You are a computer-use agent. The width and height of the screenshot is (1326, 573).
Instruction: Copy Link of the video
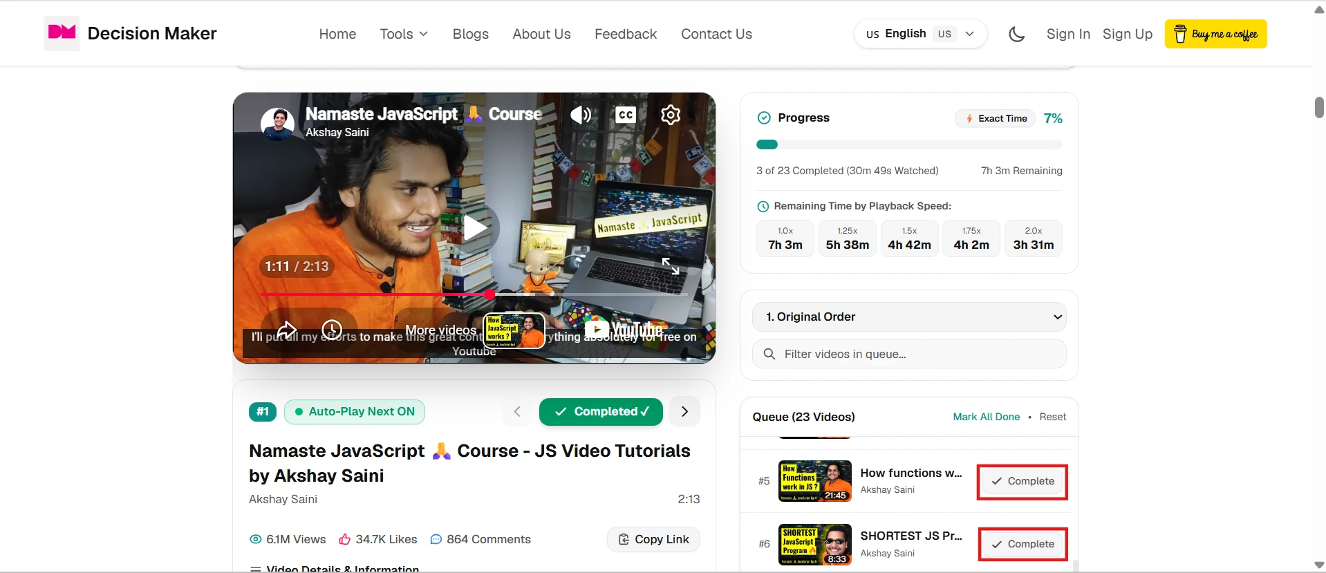[x=653, y=539]
